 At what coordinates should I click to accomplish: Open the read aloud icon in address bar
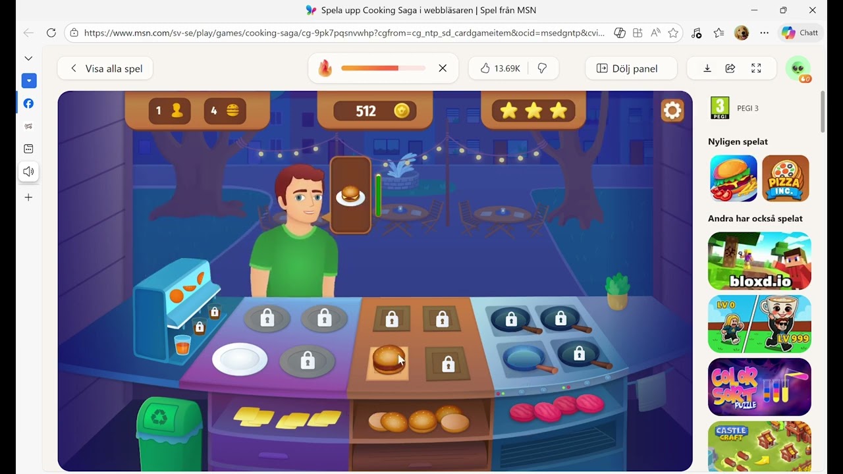[x=656, y=32]
